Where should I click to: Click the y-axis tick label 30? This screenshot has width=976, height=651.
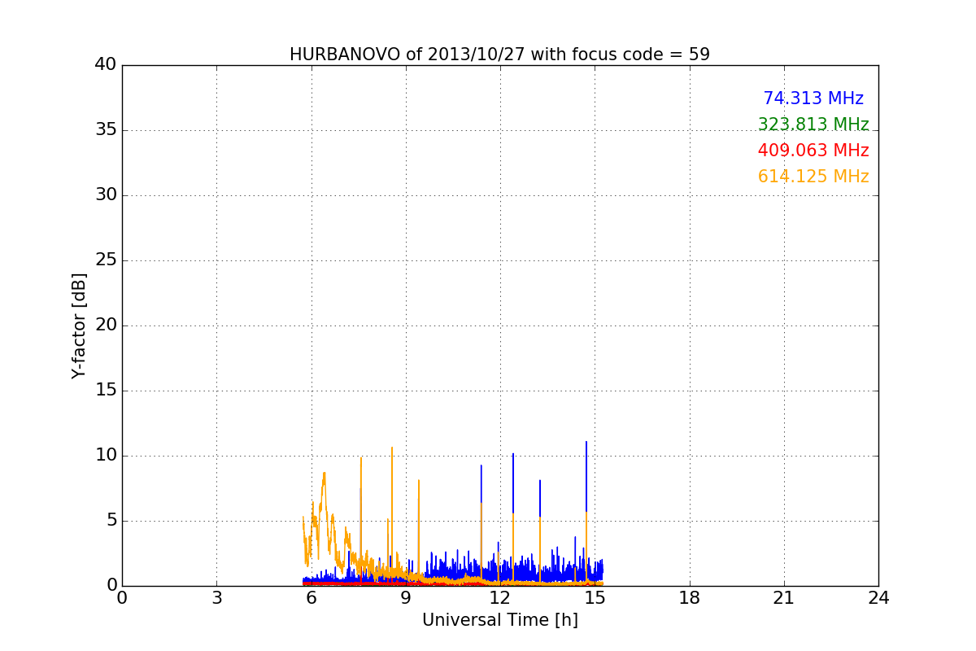(106, 195)
